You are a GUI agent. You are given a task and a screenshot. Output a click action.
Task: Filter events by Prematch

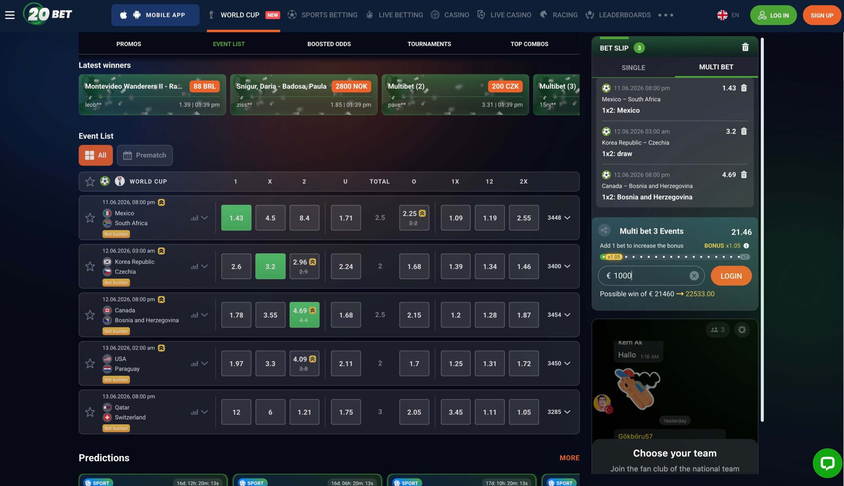[x=145, y=155]
